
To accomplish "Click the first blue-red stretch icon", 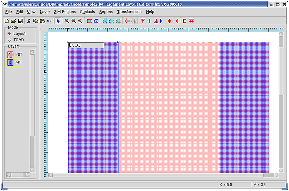I will tap(105, 21).
